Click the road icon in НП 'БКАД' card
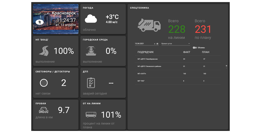 (44, 51)
